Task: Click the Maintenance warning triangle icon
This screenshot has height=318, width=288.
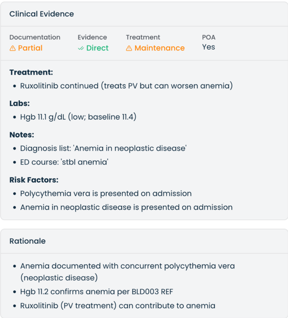Action: click(x=129, y=48)
